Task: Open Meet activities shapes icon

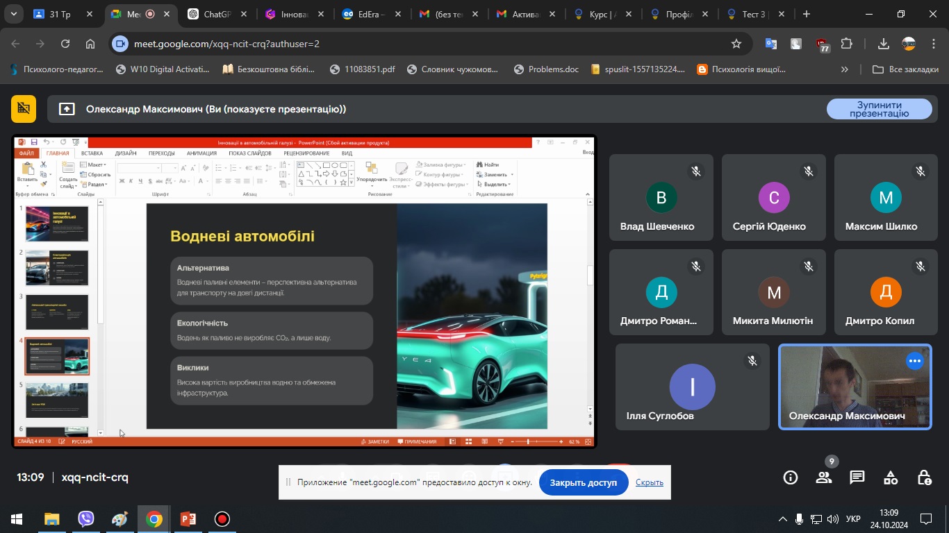Action: (891, 477)
